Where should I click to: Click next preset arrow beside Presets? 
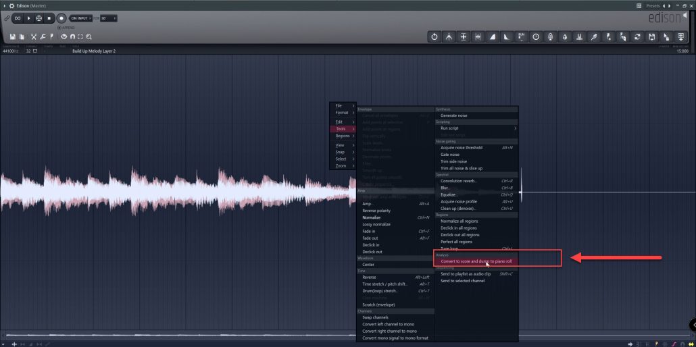[670, 5]
